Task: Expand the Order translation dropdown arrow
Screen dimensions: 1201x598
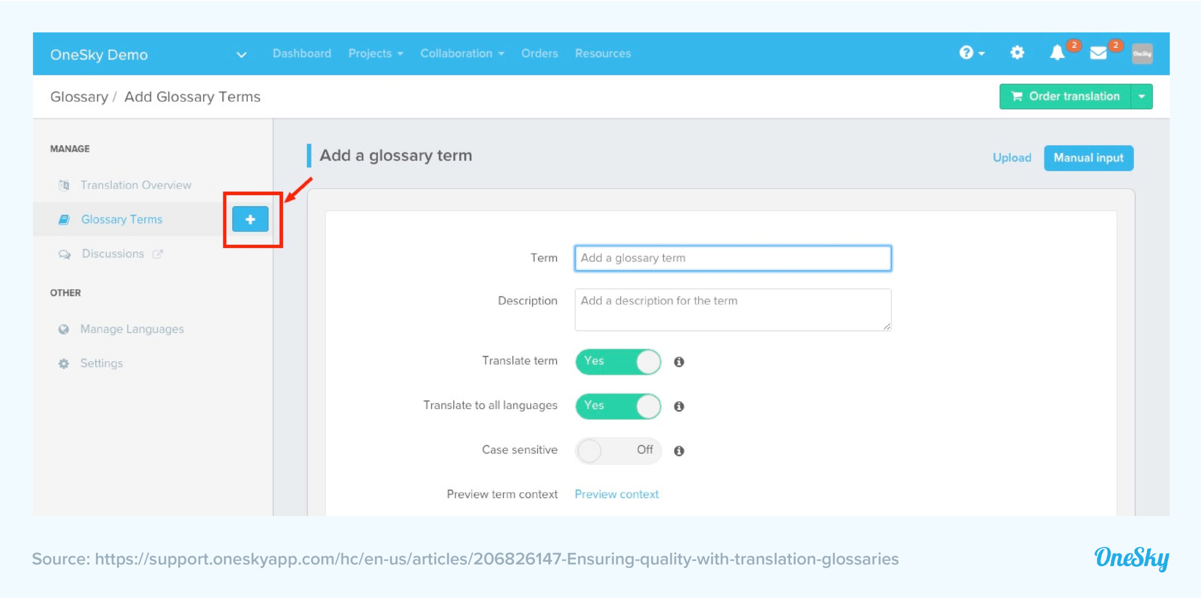Action: click(x=1142, y=97)
